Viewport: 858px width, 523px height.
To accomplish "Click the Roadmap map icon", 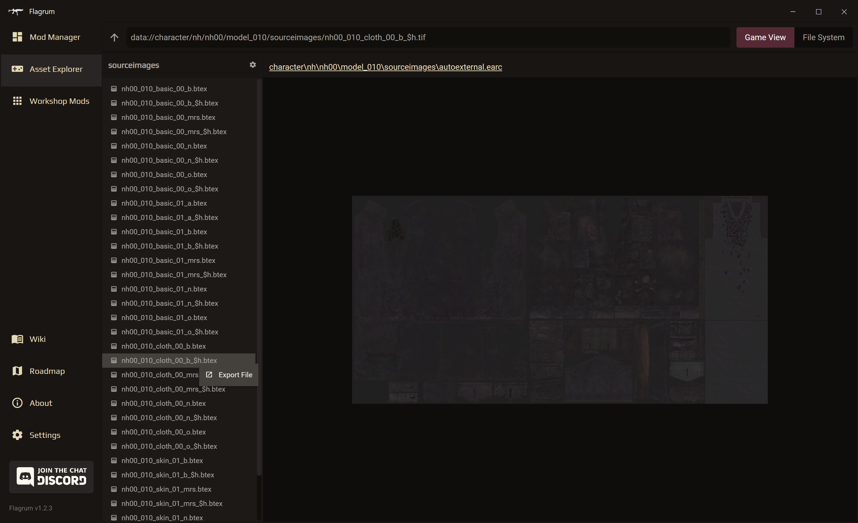I will (17, 371).
